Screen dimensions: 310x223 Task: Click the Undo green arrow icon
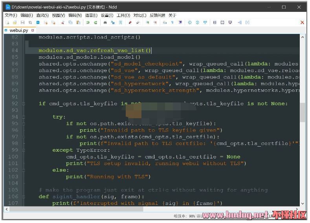88,23
